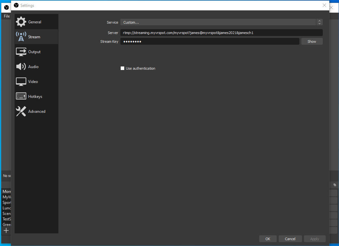Click into the Server URL field
Viewport: 339px width, 246px height.
[x=221, y=33]
